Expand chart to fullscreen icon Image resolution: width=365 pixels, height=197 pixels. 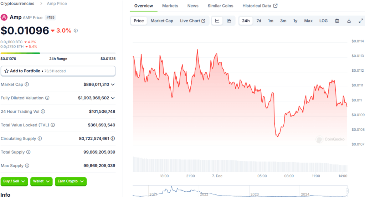click(x=361, y=21)
